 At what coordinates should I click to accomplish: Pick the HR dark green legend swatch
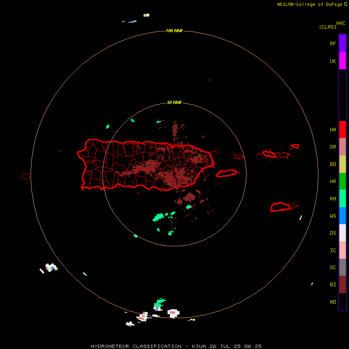click(x=342, y=181)
